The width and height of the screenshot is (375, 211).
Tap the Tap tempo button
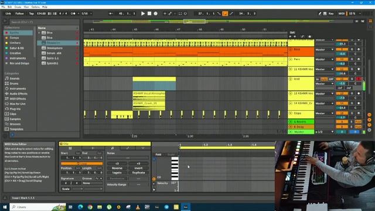pyautogui.click(x=31, y=13)
